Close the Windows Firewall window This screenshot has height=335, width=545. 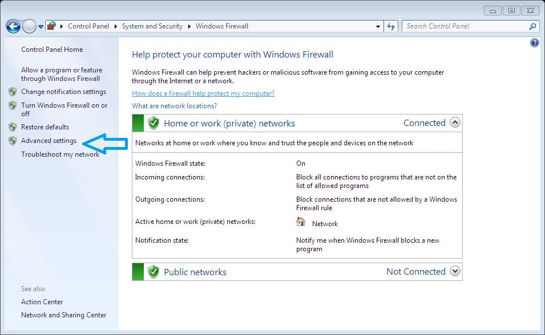(530, 11)
